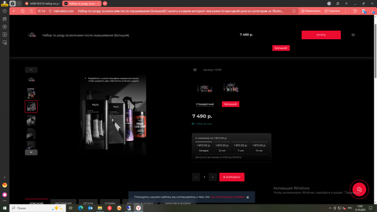Add a panel with sidebar plus icon
The image size is (377, 212).
4,177
